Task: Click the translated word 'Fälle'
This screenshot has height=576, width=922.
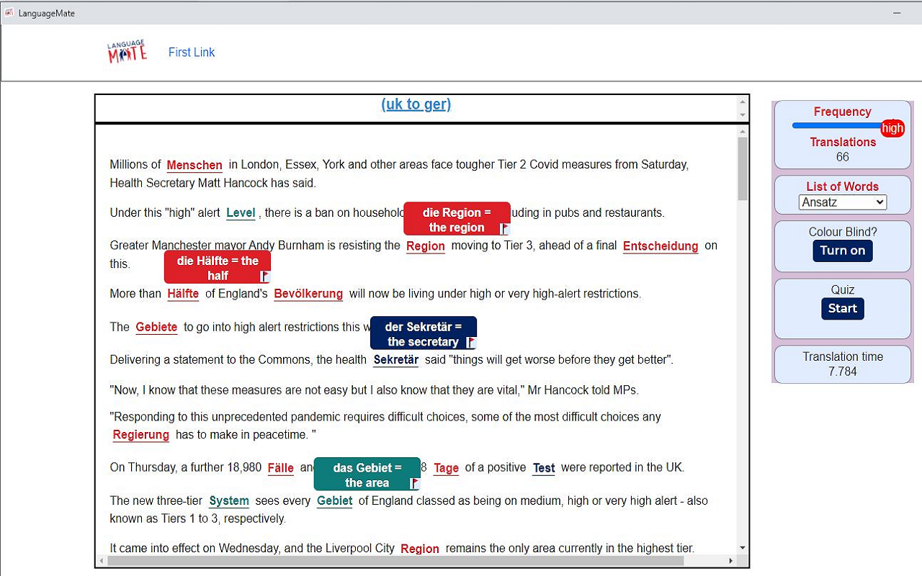Action: click(x=280, y=468)
